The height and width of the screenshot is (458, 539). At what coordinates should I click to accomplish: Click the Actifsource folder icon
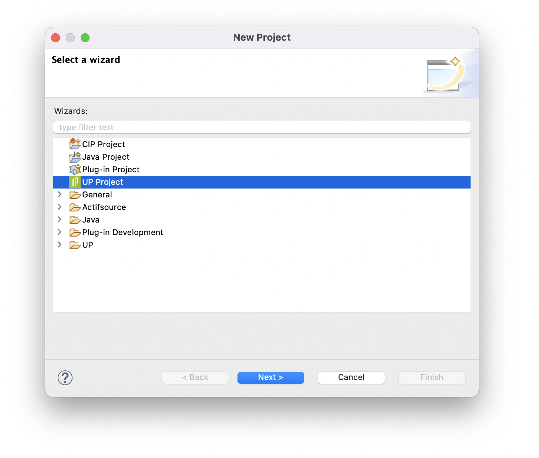point(75,207)
